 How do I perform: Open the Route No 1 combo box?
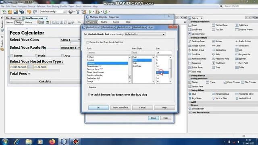tap(70, 48)
